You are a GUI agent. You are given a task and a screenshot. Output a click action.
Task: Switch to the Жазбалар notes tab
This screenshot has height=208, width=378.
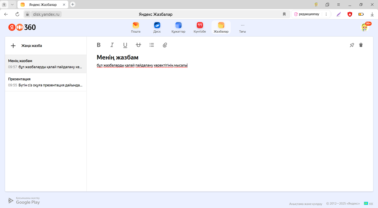pos(221,28)
